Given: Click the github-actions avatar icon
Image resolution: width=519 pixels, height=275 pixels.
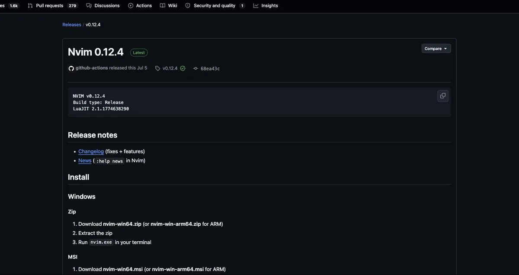Looking at the screenshot, I should click(x=71, y=68).
